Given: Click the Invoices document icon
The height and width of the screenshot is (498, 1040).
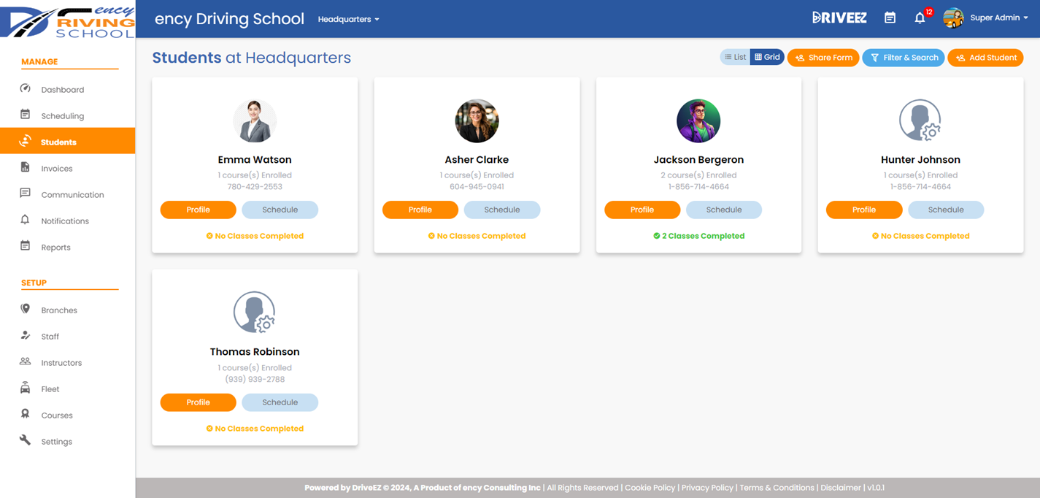Looking at the screenshot, I should [x=25, y=167].
